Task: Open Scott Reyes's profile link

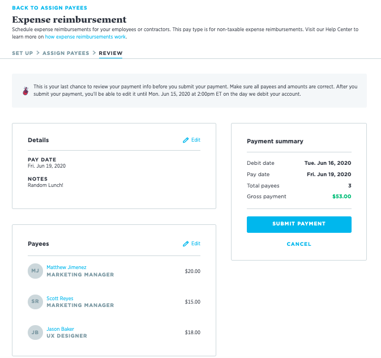Action: 60,299
